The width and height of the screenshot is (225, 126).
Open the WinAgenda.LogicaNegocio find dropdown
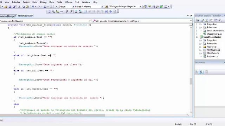pyautogui.click(x=141, y=7)
